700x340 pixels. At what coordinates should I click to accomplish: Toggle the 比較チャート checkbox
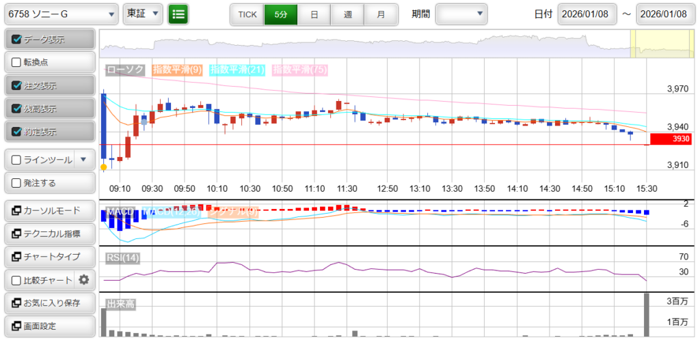coord(16,280)
